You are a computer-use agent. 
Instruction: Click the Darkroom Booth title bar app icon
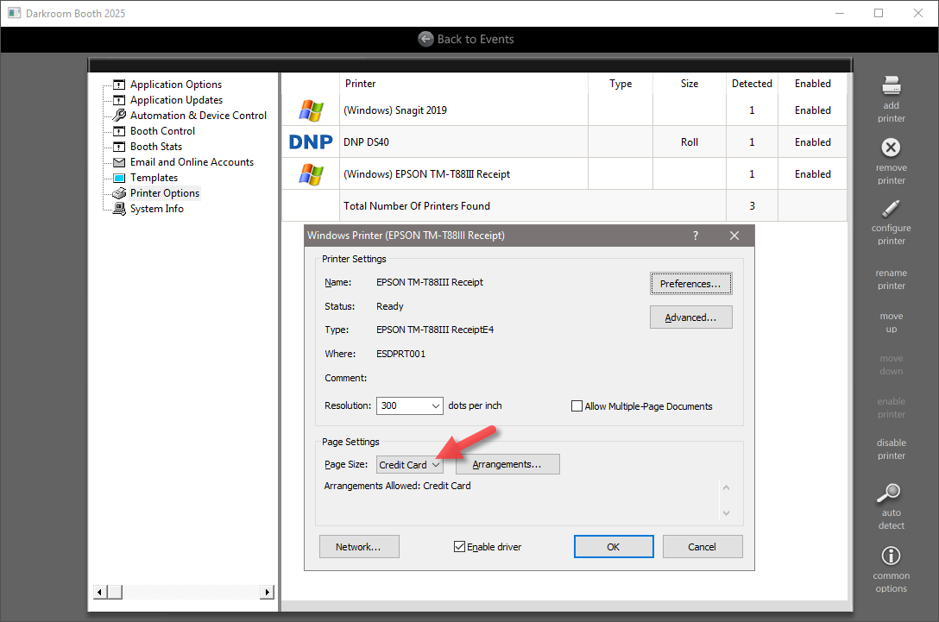[x=15, y=13]
